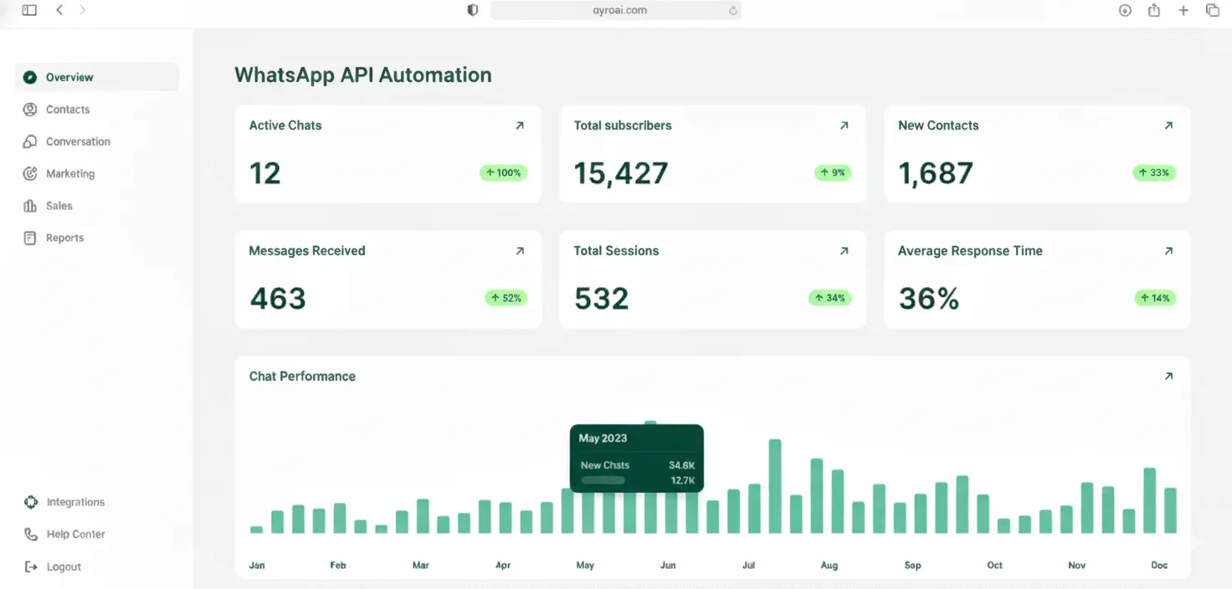Select the Reports menu entry
Screen dimensions: 1232x589
(65, 237)
